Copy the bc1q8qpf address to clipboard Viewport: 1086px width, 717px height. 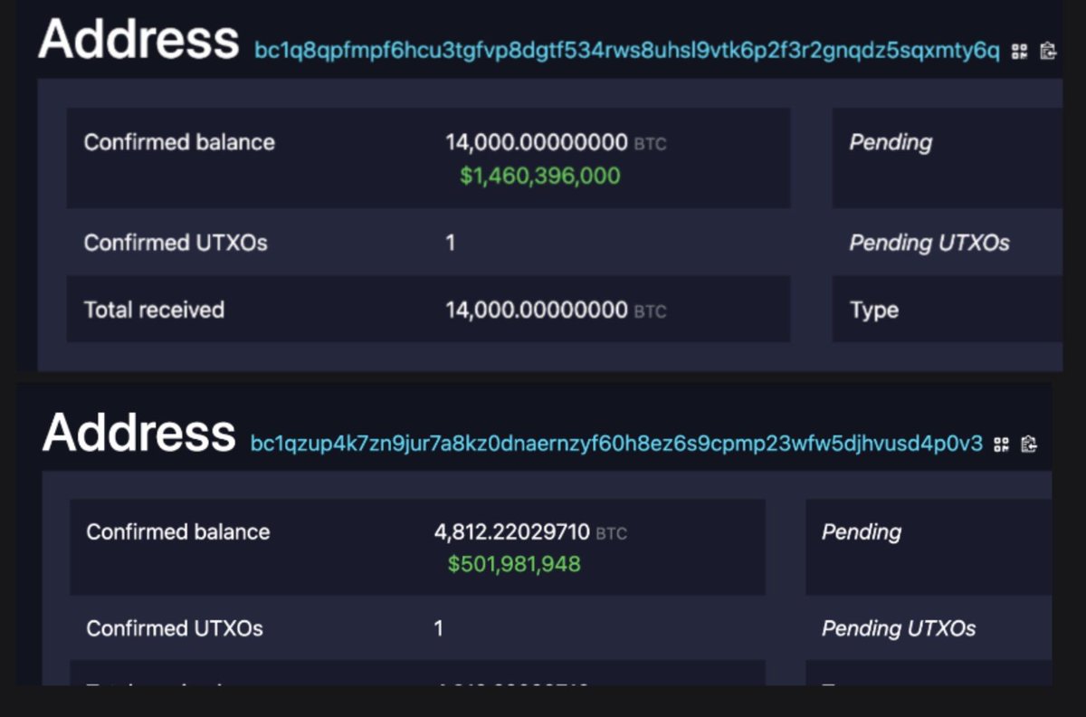pos(1048,52)
